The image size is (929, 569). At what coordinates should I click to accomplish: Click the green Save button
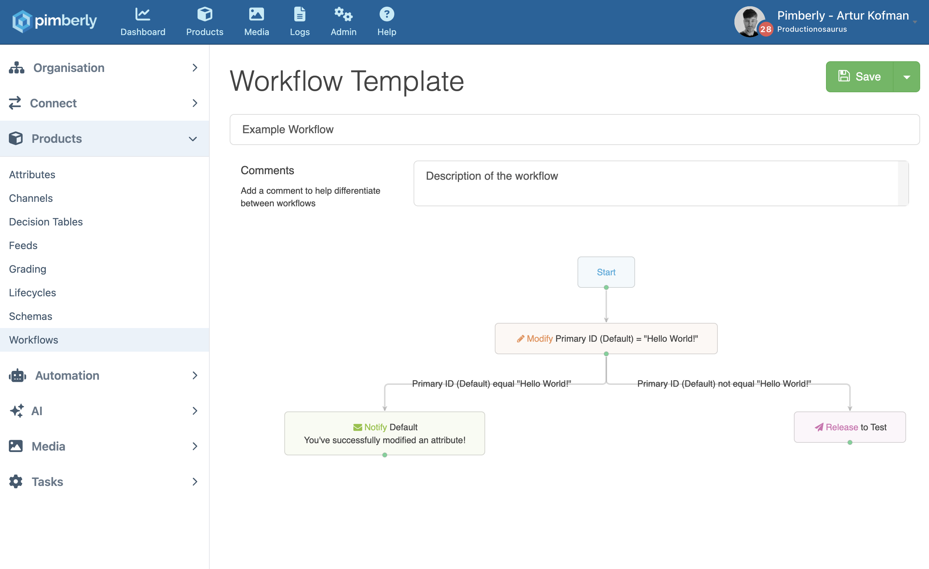pyautogui.click(x=860, y=77)
